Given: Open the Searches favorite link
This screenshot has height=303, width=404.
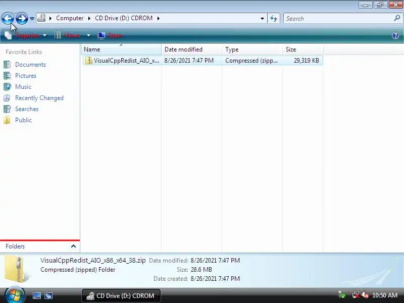Looking at the screenshot, I should click(x=27, y=109).
